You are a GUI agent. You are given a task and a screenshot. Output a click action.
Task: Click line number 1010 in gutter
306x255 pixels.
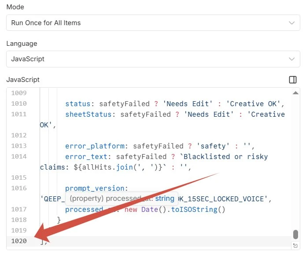(19, 103)
